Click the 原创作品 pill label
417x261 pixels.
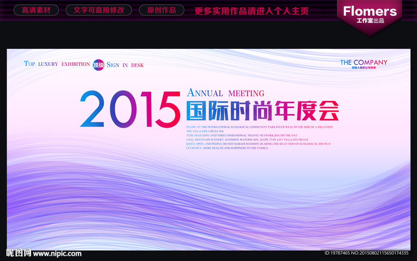[x=162, y=10]
